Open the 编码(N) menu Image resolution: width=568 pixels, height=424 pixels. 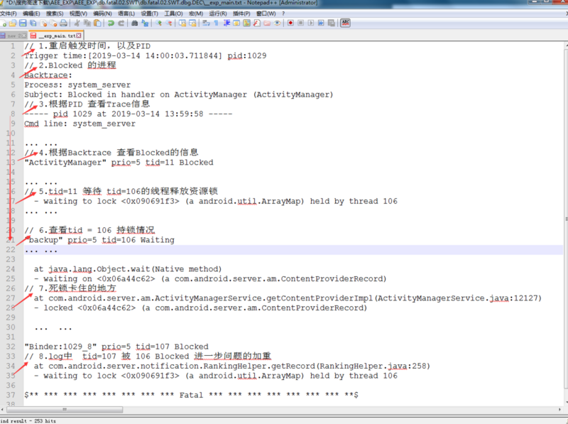click(x=102, y=13)
